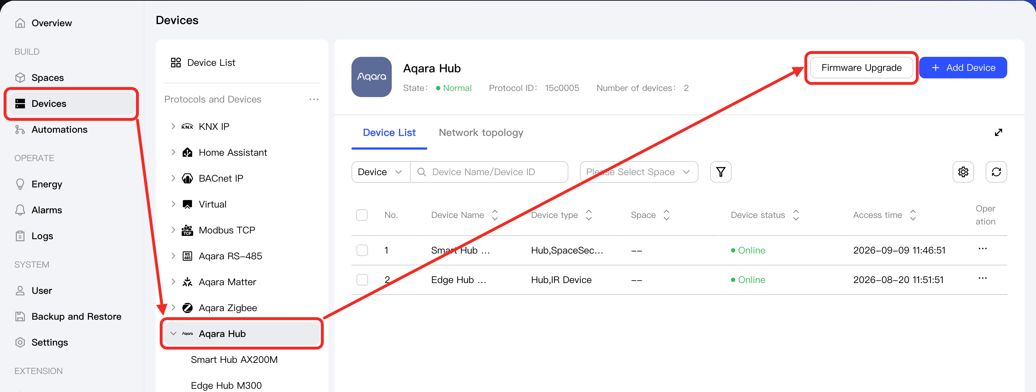This screenshot has height=392, width=1036.
Task: Click the Device Name/Device ID search field
Action: tap(489, 172)
